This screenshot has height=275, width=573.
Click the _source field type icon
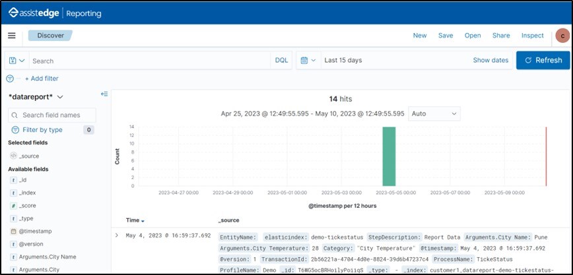point(13,156)
